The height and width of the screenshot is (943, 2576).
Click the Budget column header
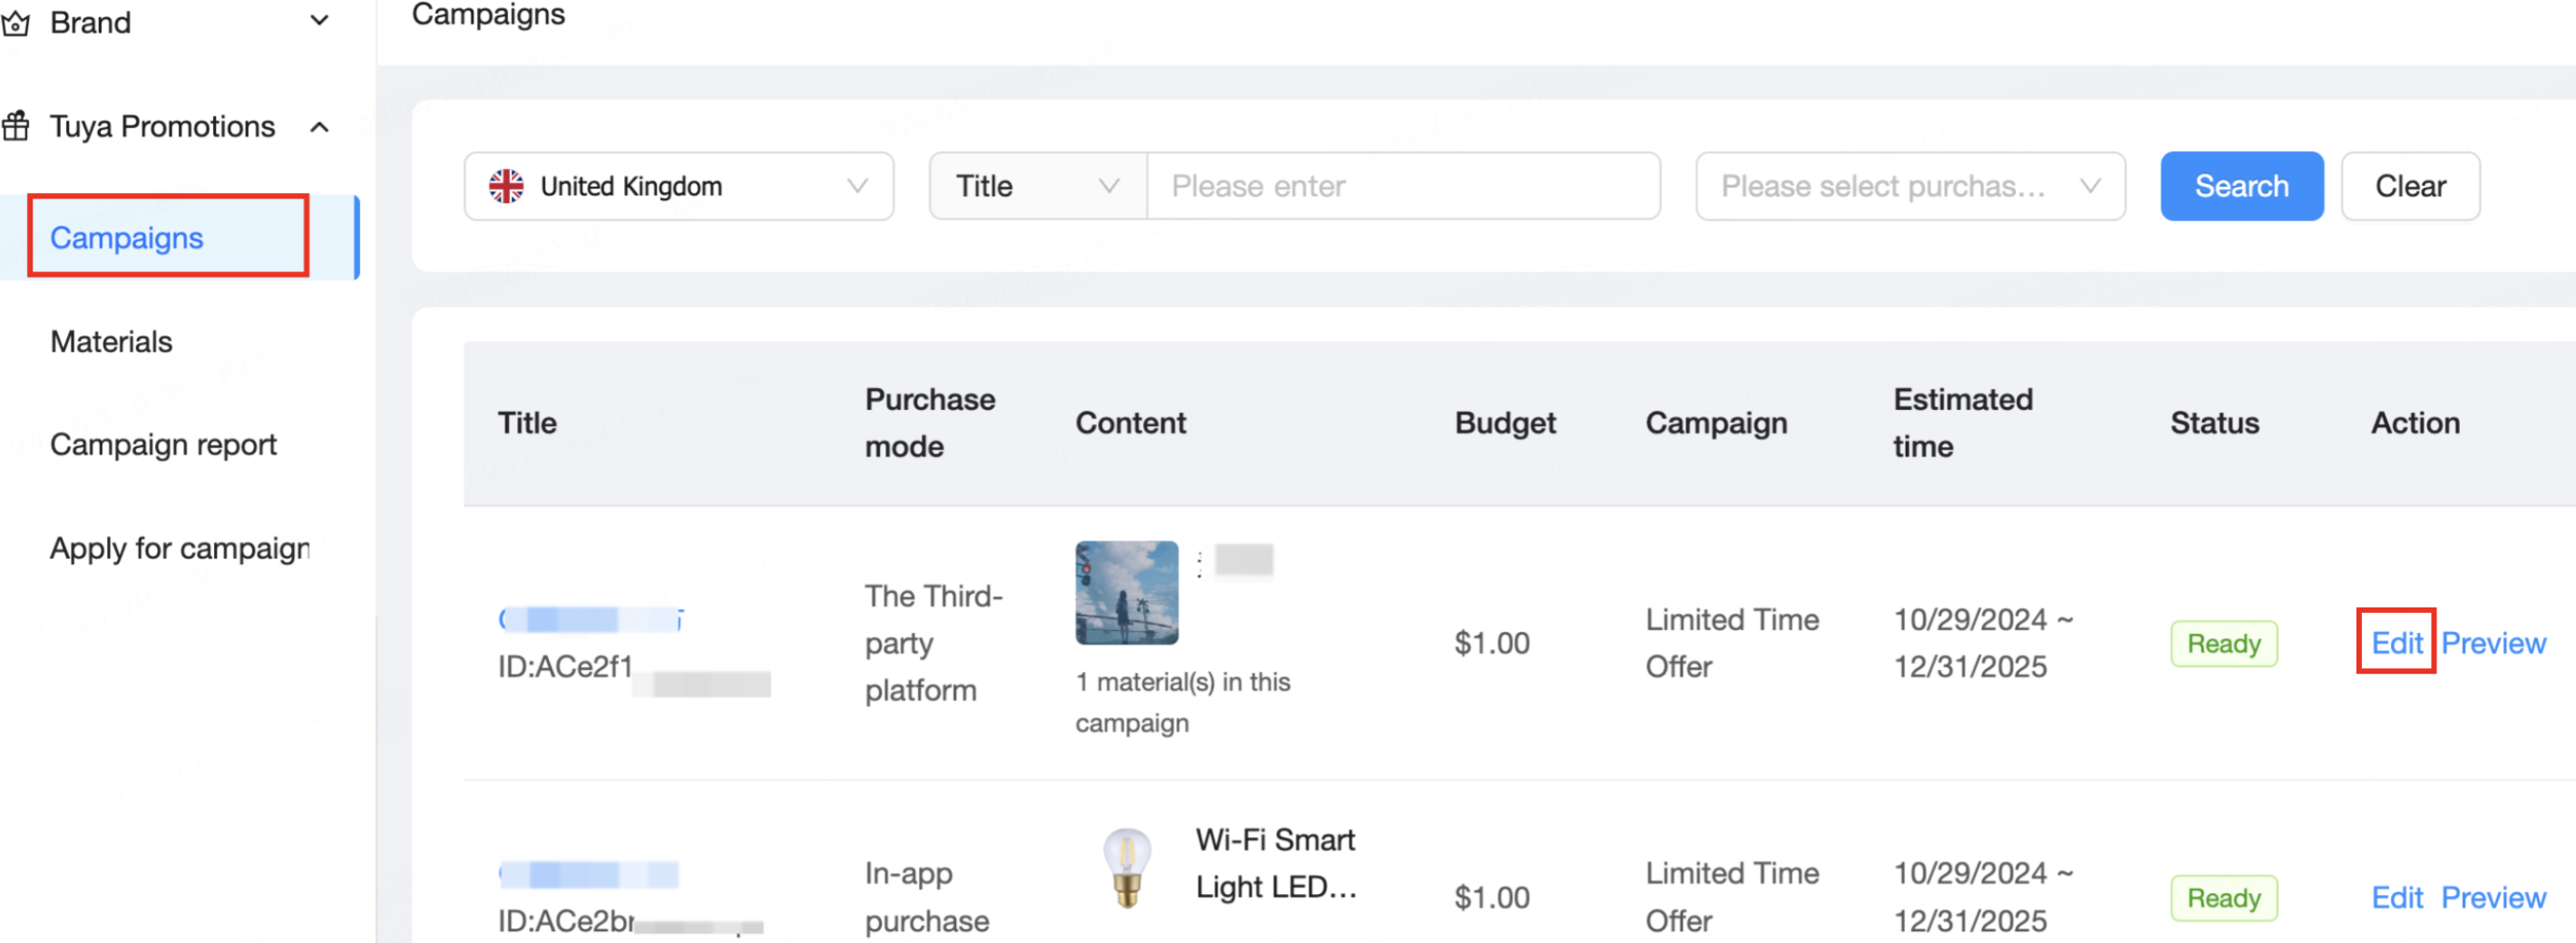(1505, 423)
